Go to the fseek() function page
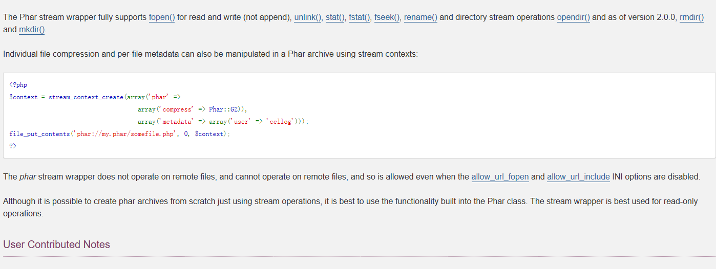This screenshot has height=269, width=716. tap(387, 17)
